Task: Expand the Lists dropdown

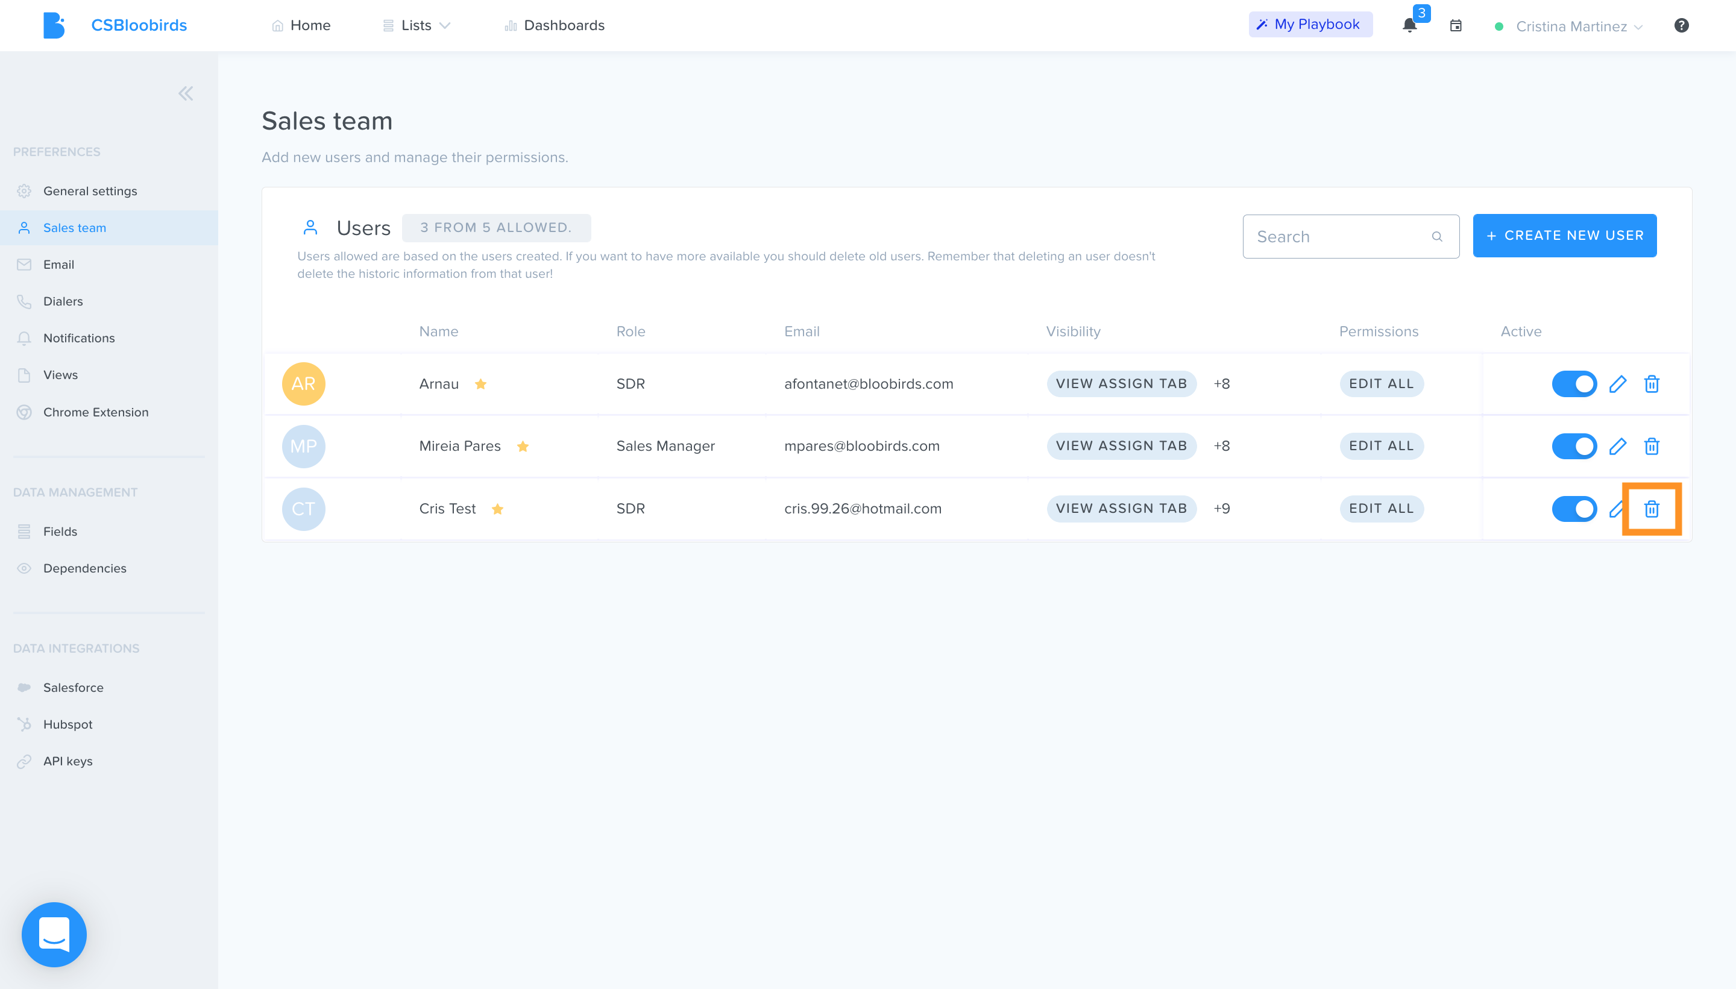Action: tap(417, 26)
